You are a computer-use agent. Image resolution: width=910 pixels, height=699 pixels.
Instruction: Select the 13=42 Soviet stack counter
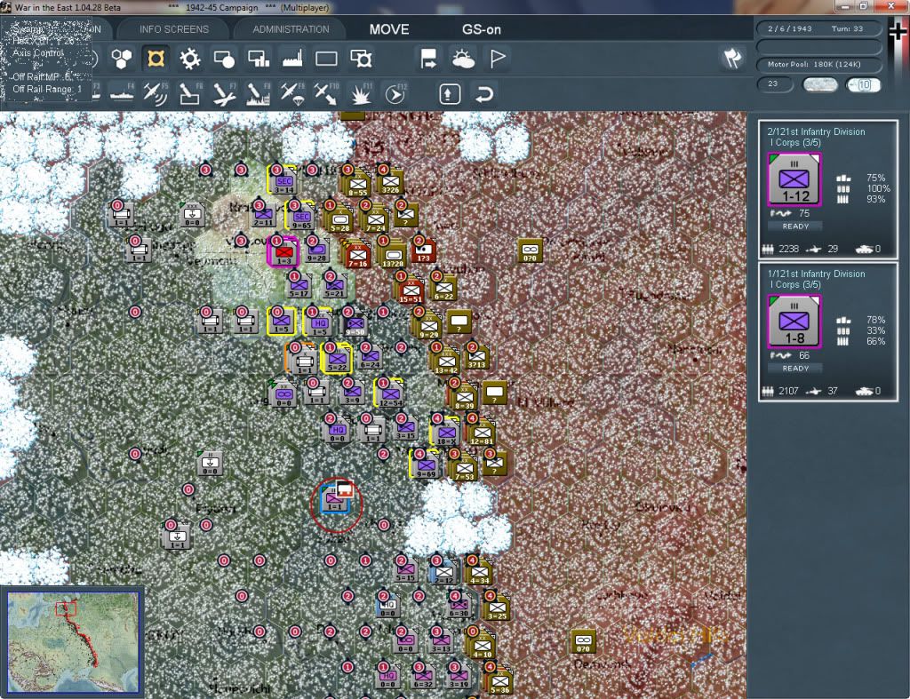click(446, 361)
